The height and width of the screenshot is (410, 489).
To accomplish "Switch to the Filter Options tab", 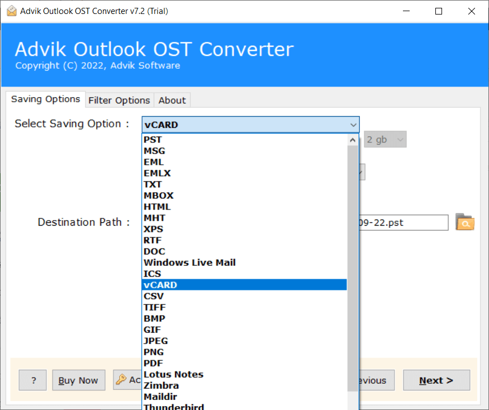I will pyautogui.click(x=119, y=101).
